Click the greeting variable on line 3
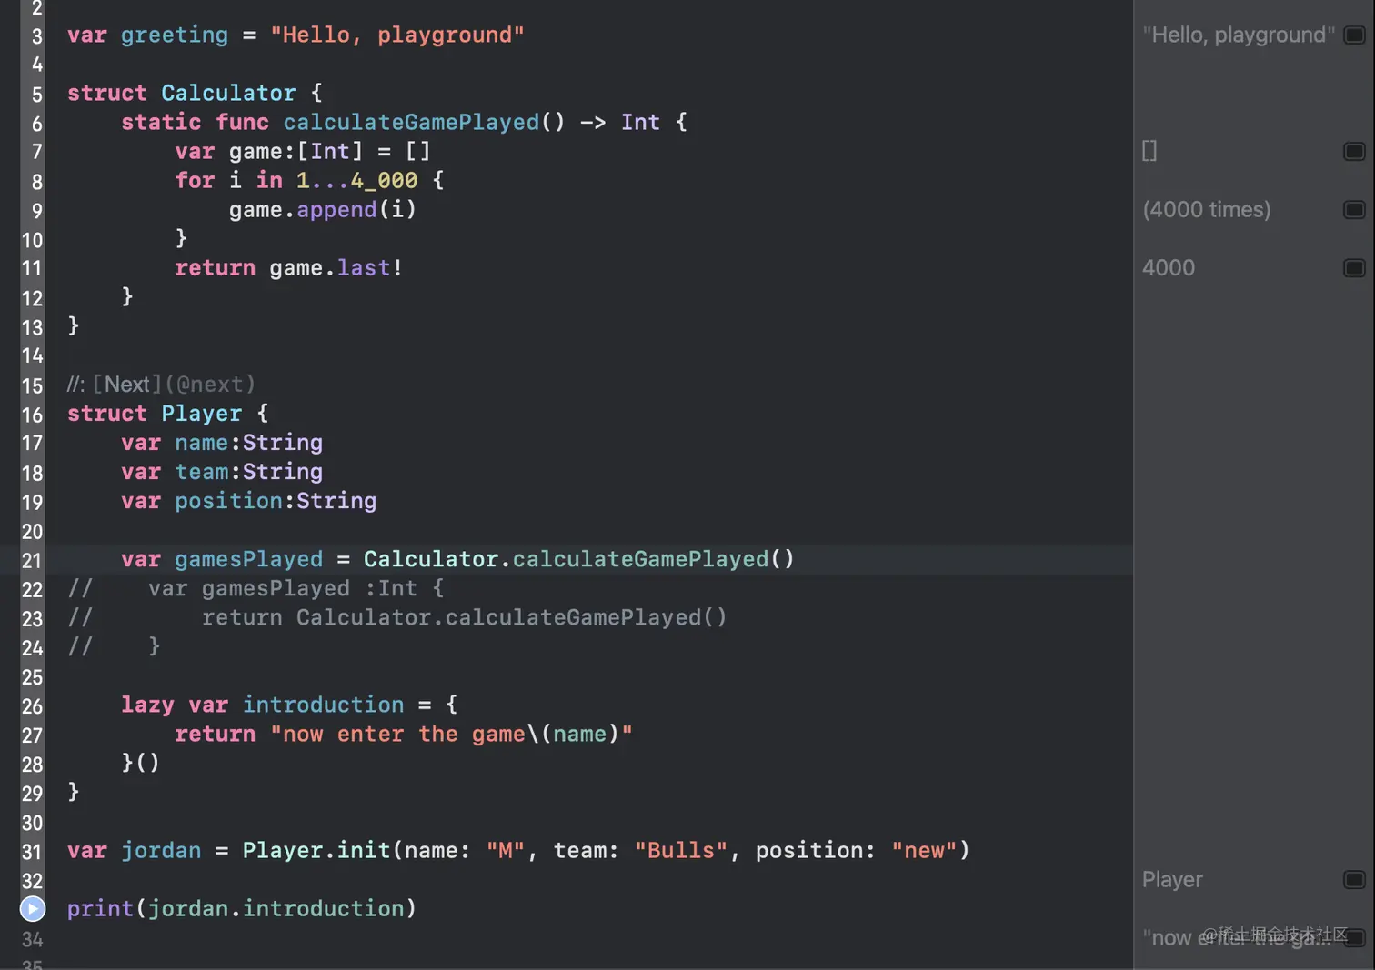The image size is (1375, 970). click(x=175, y=35)
